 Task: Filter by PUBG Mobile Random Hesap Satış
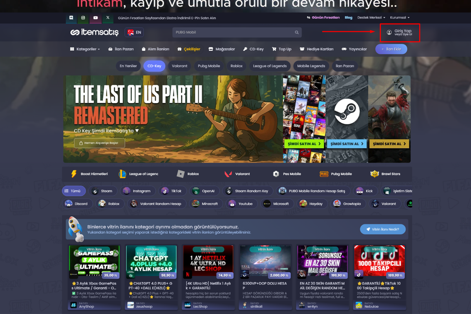click(313, 191)
